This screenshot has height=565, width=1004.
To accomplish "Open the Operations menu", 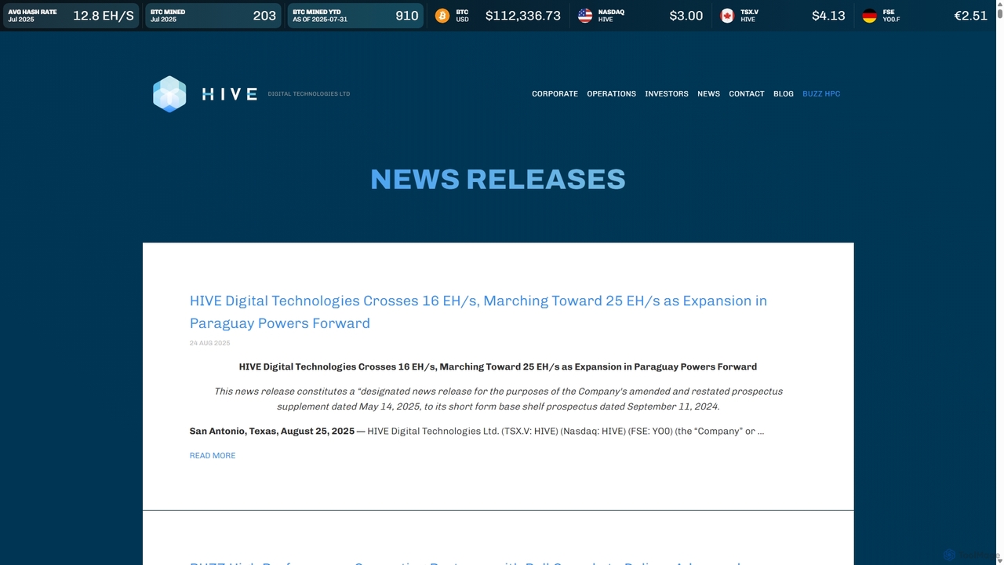I will 611,93.
